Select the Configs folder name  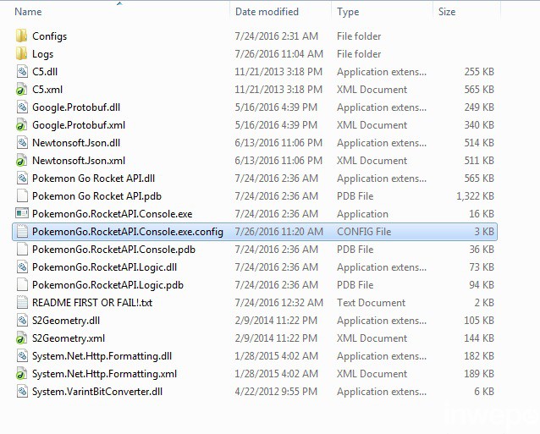50,36
